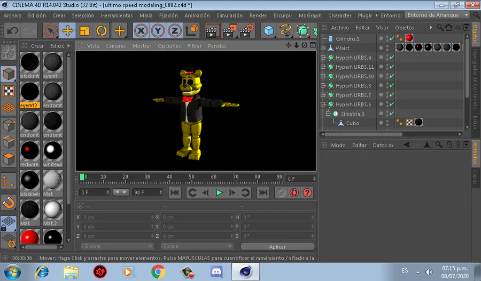Viewport: 481px width, 281px height.
Task: Collapse HyperNURBS.6 in object tree
Action: click(x=323, y=105)
